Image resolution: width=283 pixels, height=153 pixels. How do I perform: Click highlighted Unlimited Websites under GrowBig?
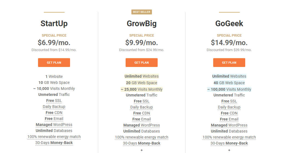[x=141, y=76]
